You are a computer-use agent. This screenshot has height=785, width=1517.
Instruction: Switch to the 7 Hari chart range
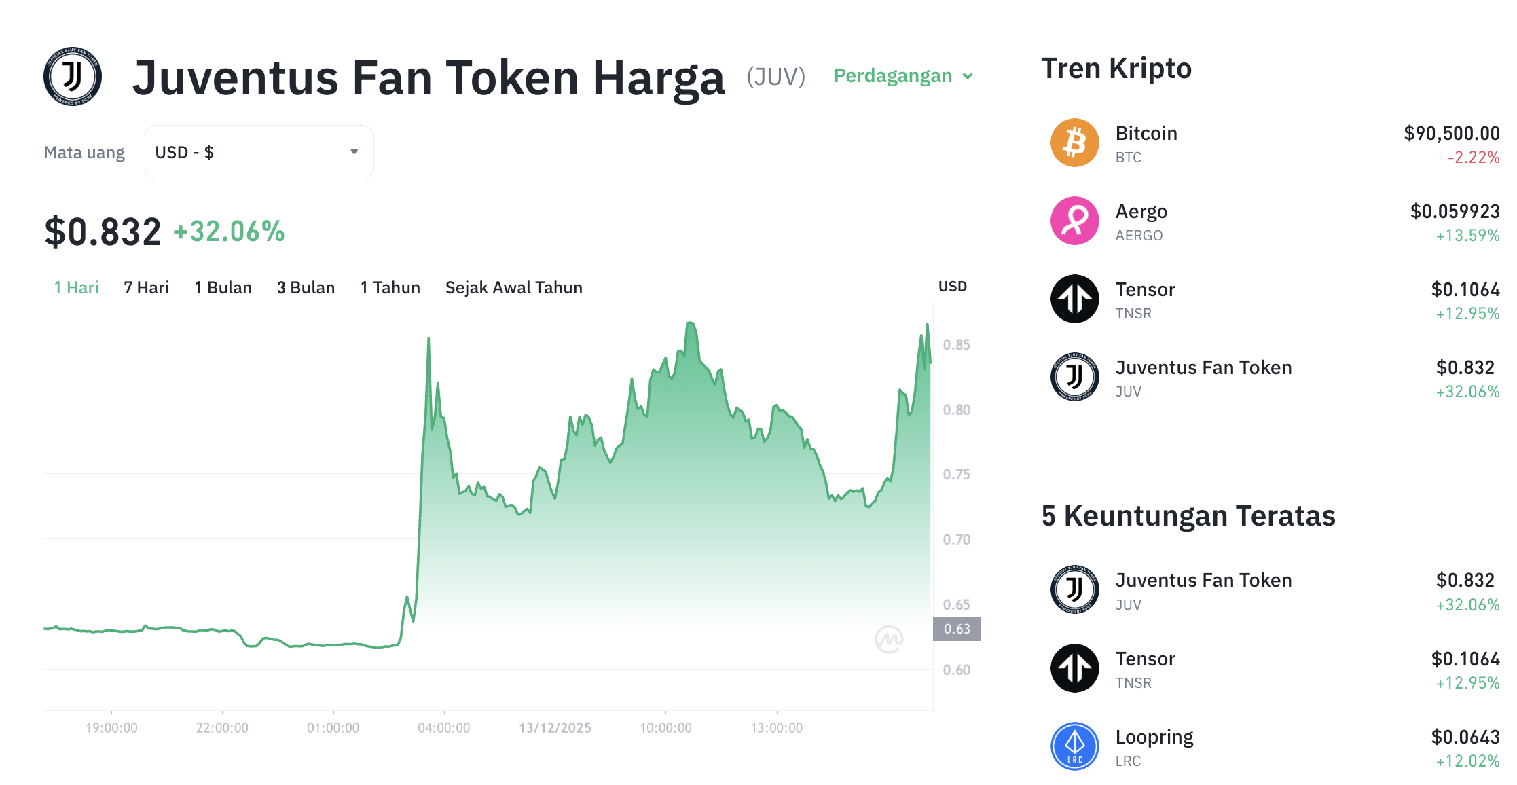(x=145, y=287)
